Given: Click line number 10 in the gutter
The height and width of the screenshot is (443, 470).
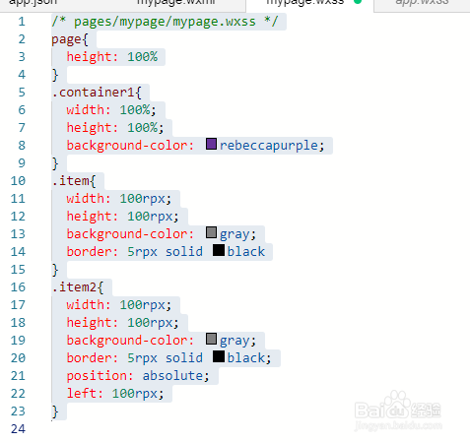Looking at the screenshot, I should [18, 181].
